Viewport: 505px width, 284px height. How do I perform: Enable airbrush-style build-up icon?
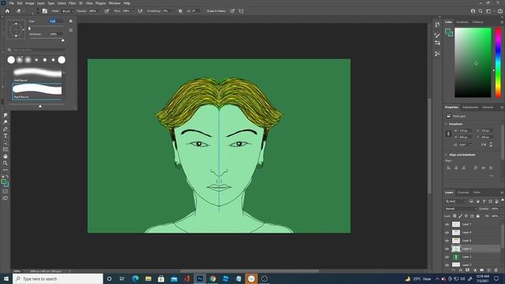click(140, 11)
